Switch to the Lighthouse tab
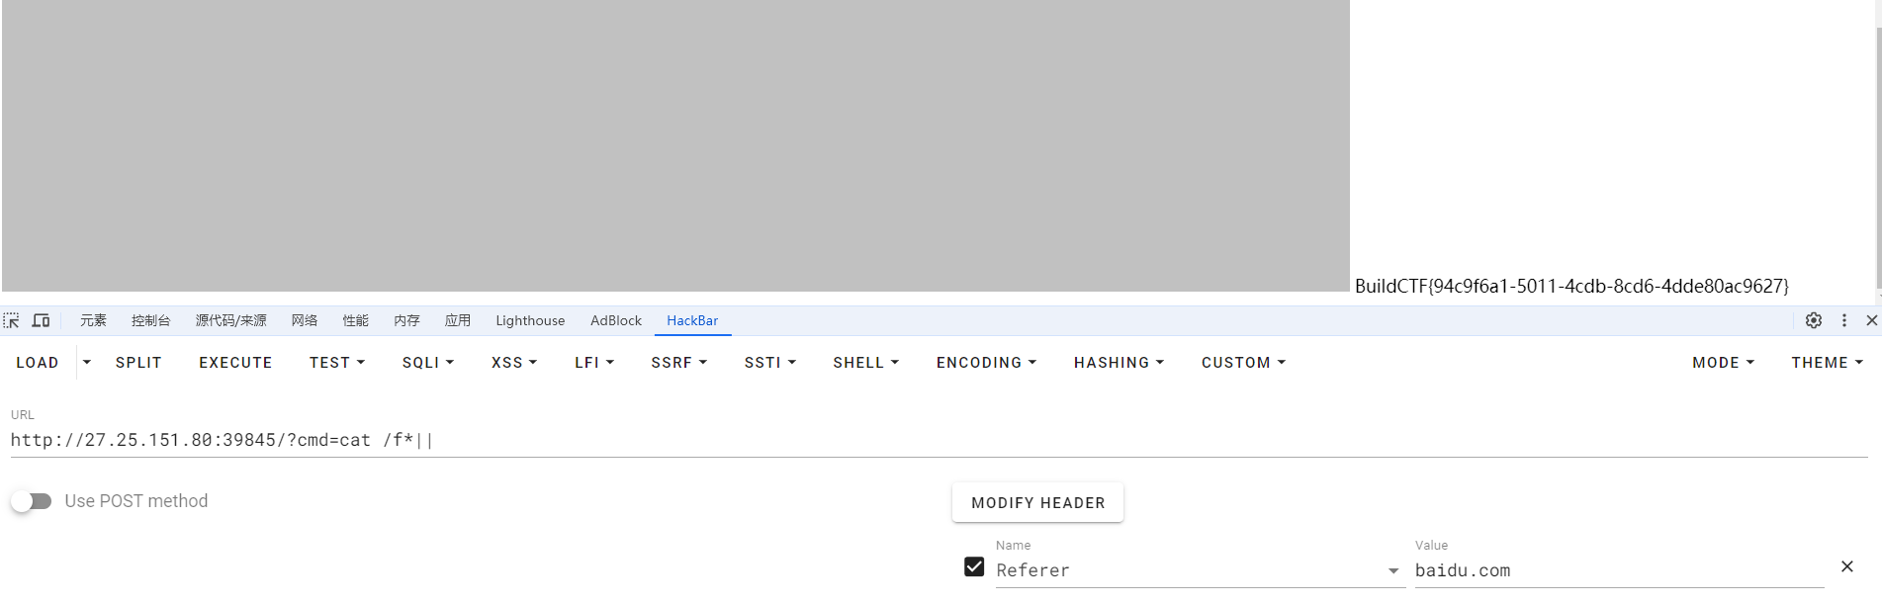 point(530,320)
